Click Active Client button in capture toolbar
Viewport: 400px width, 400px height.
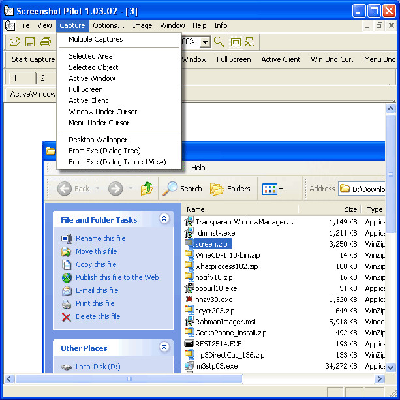coord(281,59)
